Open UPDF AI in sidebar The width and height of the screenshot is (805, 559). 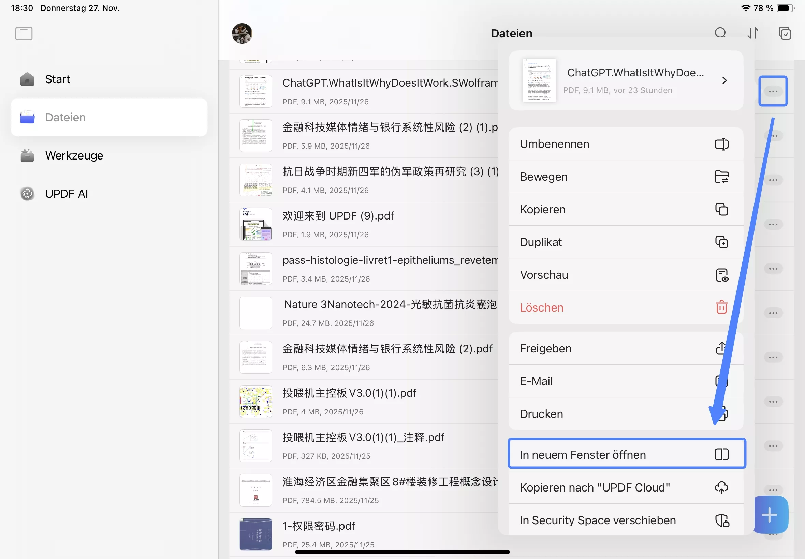point(66,194)
